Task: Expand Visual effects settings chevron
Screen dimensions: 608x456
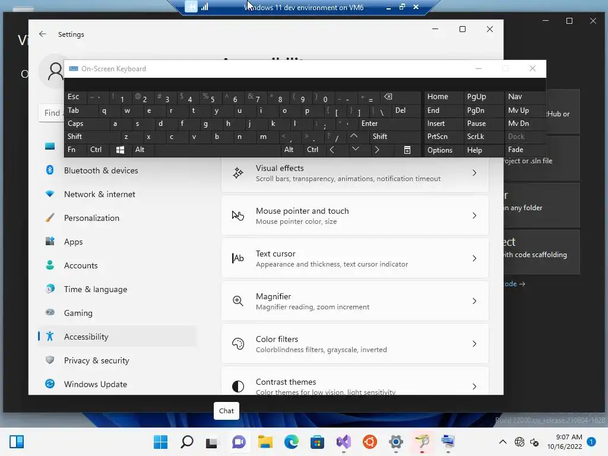Action: coord(474,173)
